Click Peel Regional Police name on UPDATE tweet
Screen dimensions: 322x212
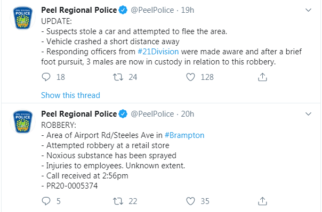[x=79, y=10]
